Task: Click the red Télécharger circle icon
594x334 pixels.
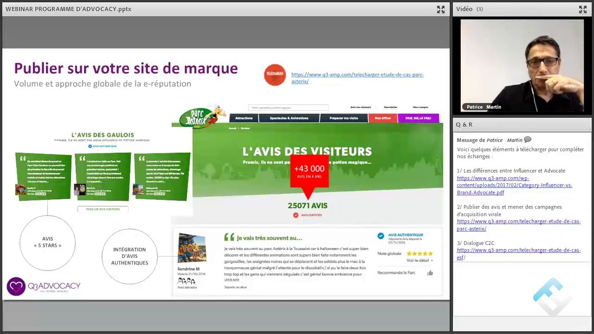Action: [x=275, y=75]
